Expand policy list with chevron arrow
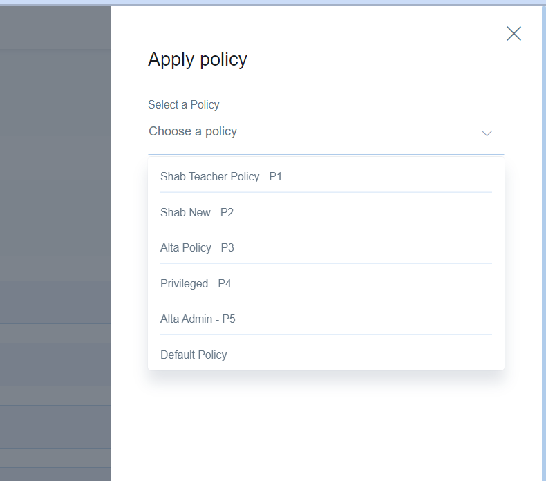The width and height of the screenshot is (546, 481). coord(487,133)
